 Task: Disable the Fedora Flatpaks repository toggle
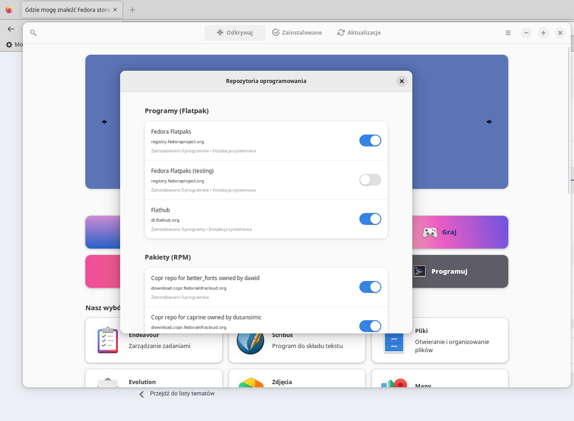(x=370, y=141)
